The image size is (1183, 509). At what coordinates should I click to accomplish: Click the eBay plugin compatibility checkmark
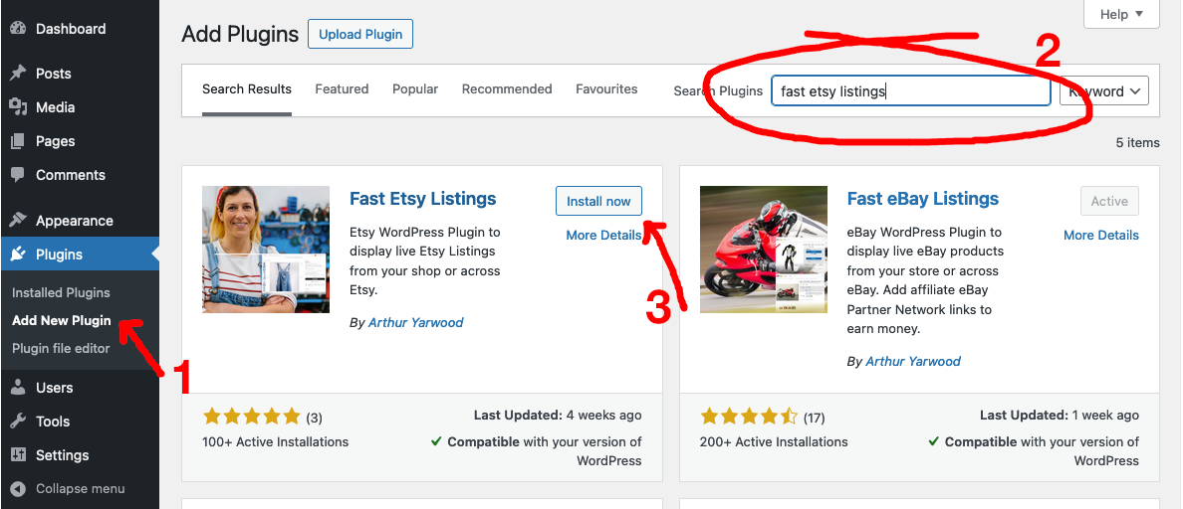point(934,441)
